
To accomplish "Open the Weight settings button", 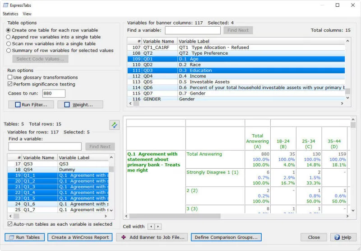I will coord(80,104).
